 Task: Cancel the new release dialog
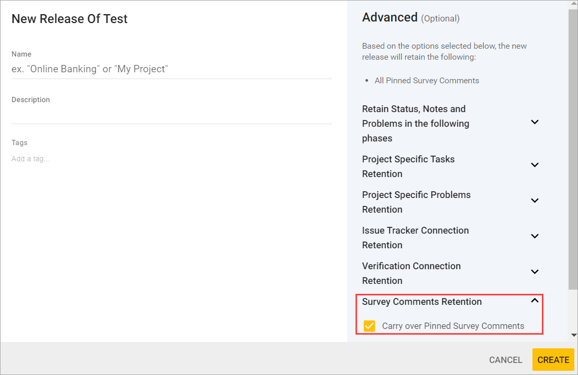[505, 360]
